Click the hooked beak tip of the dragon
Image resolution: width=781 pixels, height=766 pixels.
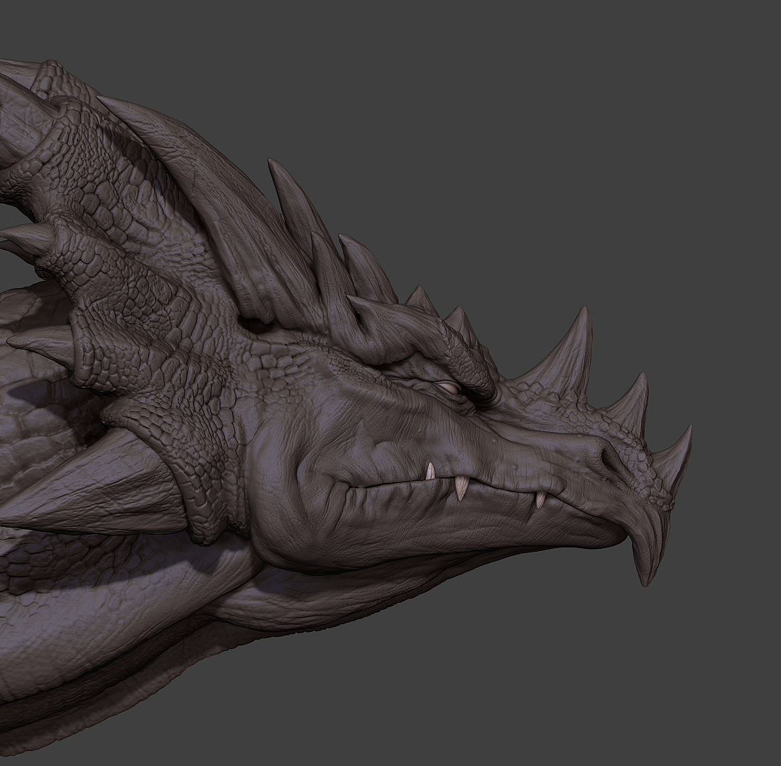point(648,553)
